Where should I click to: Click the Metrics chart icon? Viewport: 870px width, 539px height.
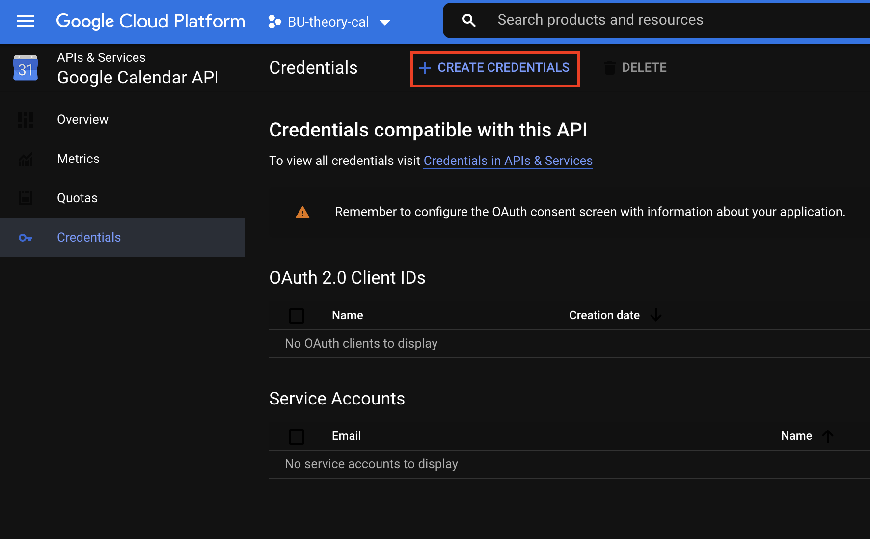click(26, 159)
